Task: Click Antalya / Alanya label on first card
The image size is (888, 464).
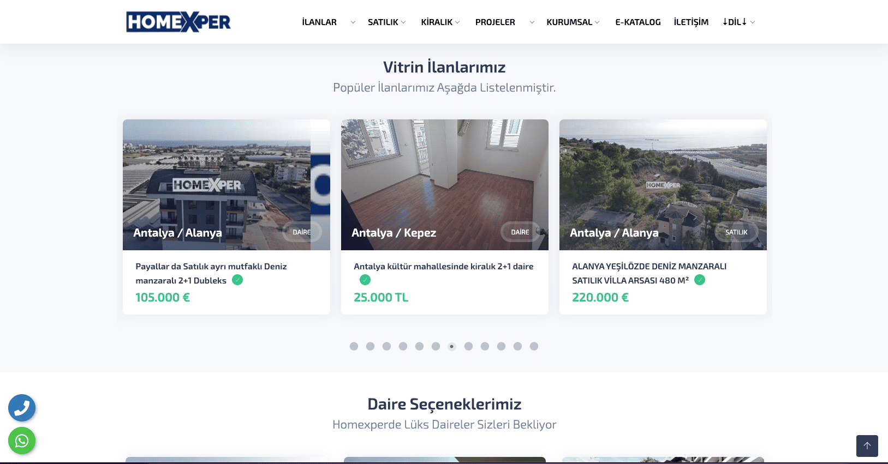Action: [x=177, y=233]
